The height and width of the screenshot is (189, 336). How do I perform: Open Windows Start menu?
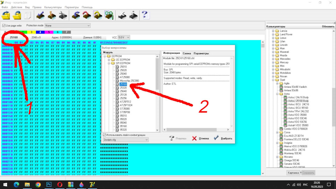click(5, 184)
